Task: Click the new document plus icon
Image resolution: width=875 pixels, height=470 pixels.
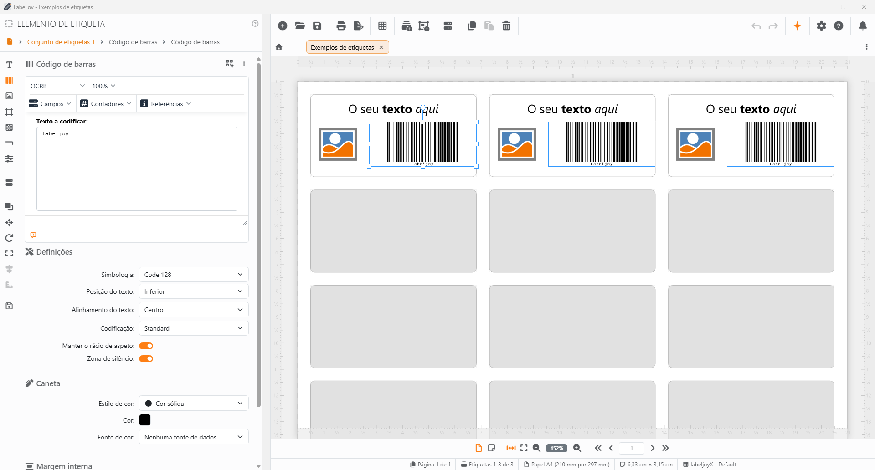Action: [x=283, y=26]
